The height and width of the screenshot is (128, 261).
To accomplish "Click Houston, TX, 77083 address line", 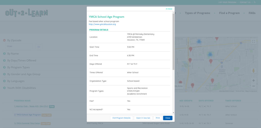I will coord(136,40).
